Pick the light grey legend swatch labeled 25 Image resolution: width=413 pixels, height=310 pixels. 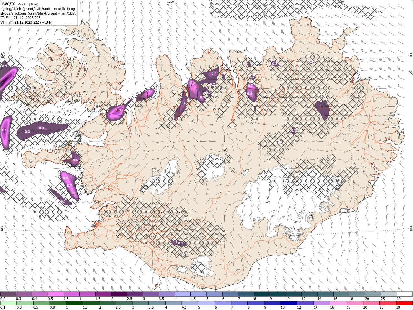[388, 294]
